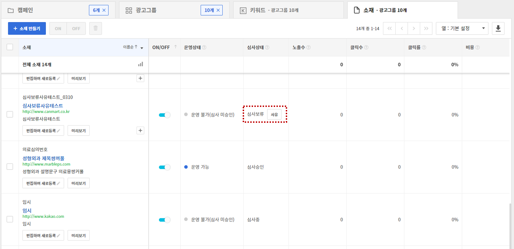Open the bar chart icon in total row
Viewport: 514px width, 249px height.
tap(141, 64)
